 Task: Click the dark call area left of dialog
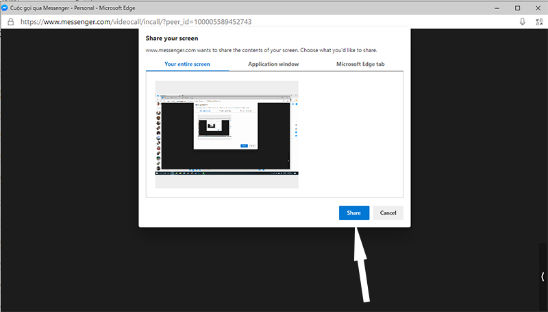click(68, 171)
